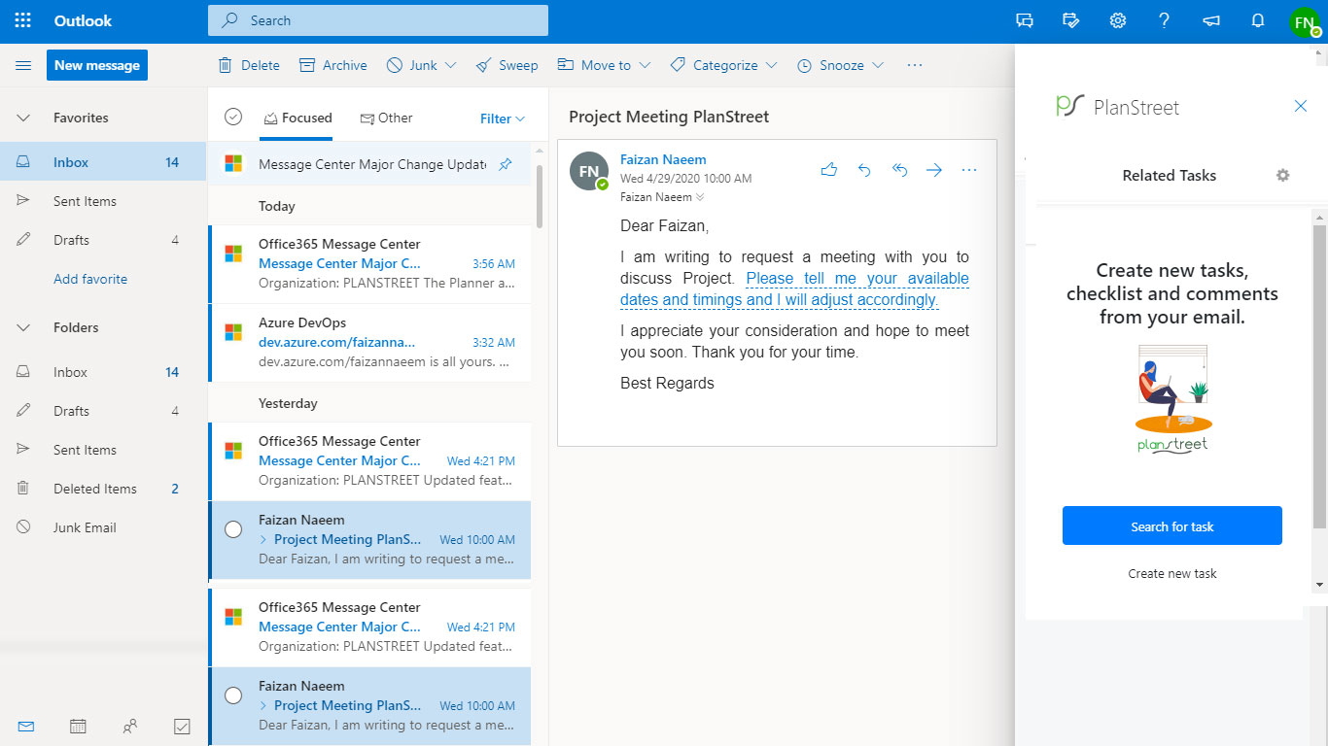Open the 3:56 AM Office365 Message Center email
The image size is (1328, 746).
369,264
